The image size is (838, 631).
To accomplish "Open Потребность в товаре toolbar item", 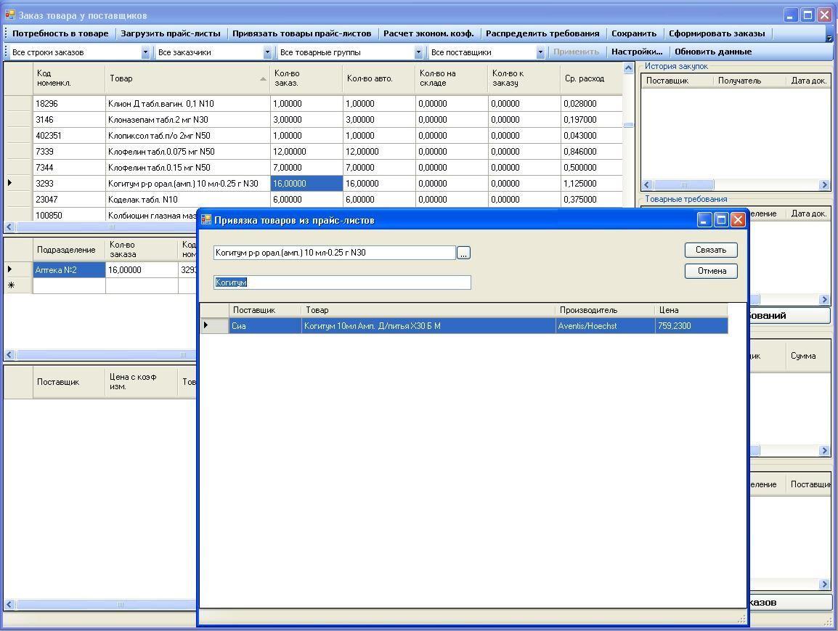I will (x=60, y=33).
